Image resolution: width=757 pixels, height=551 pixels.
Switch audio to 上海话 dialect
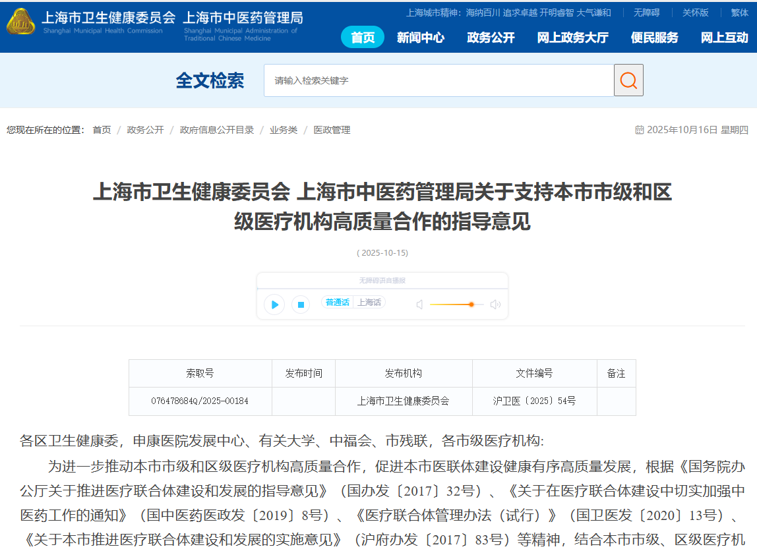click(x=369, y=301)
